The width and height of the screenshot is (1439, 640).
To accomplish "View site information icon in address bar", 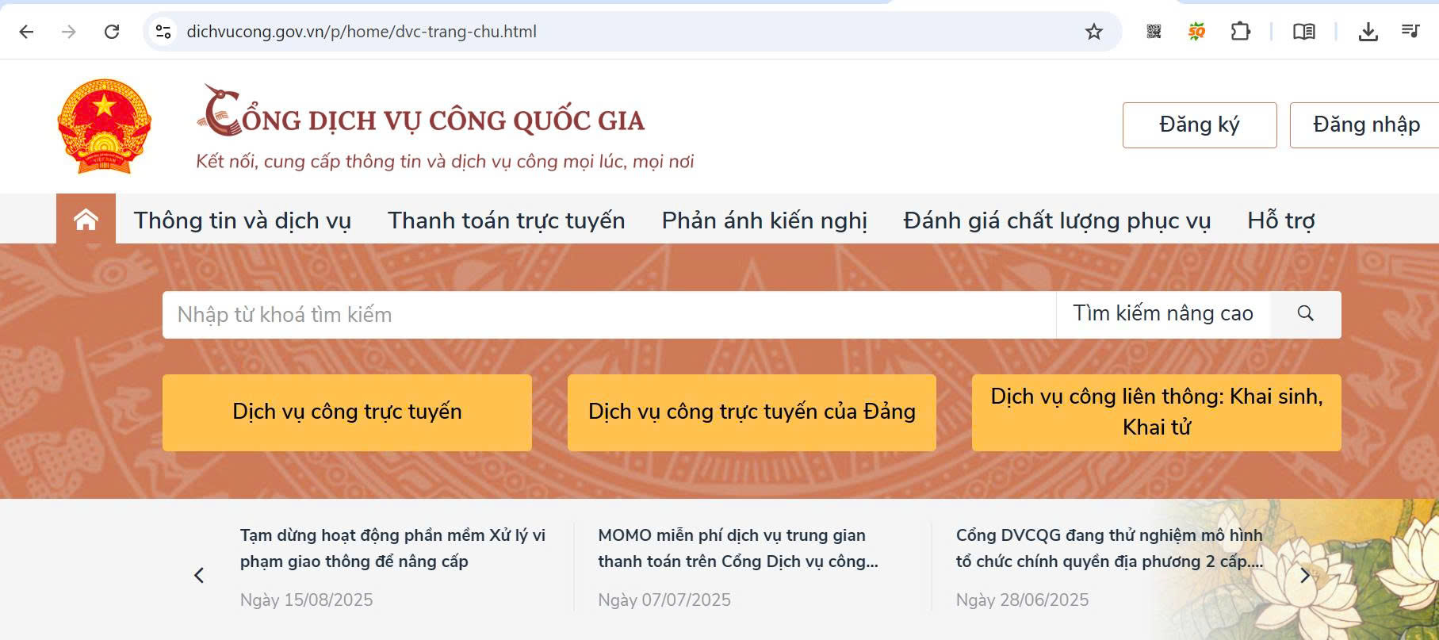I will pyautogui.click(x=163, y=32).
